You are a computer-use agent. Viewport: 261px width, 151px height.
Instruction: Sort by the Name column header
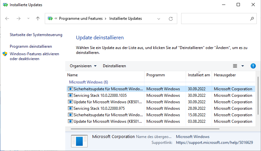coord(105,75)
